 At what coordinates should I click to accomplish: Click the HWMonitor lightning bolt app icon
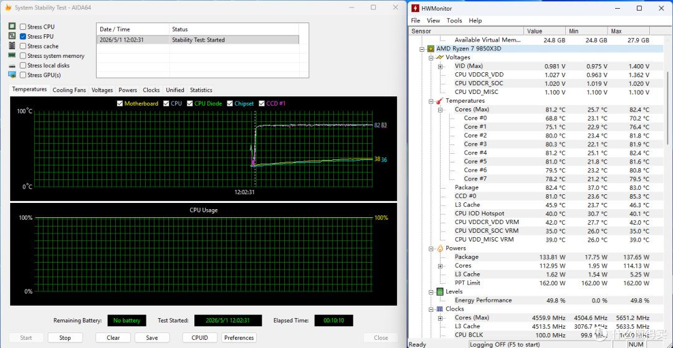point(416,8)
